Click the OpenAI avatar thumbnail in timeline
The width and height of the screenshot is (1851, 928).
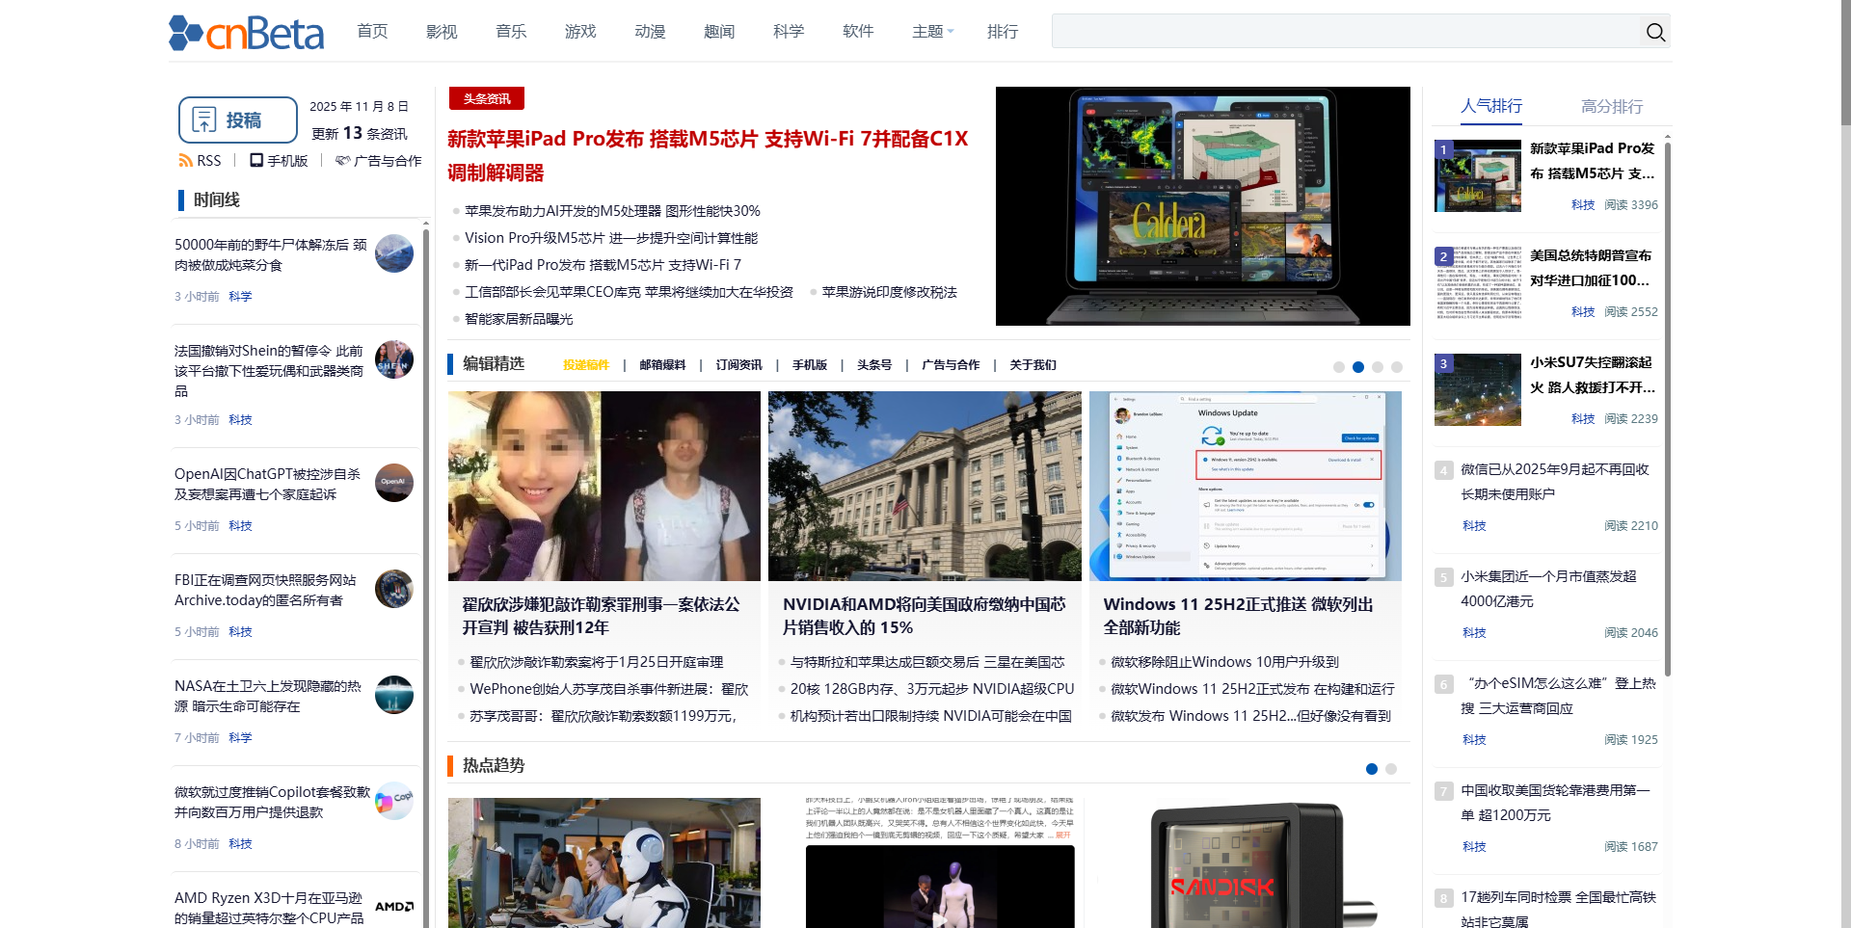coord(393,483)
